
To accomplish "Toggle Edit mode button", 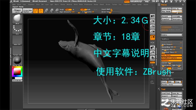I will 36,11.
